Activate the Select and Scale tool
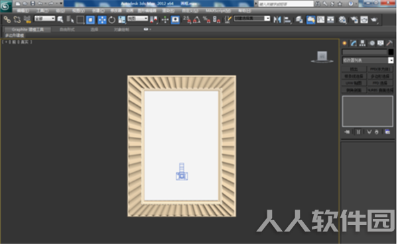398x244 pixels. click(122, 19)
